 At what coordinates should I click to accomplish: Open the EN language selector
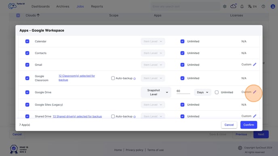252,6
